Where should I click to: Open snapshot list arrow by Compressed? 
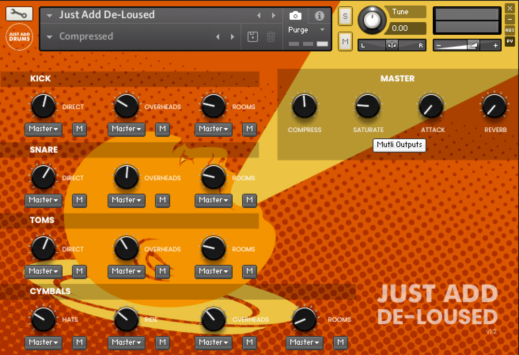click(x=49, y=37)
